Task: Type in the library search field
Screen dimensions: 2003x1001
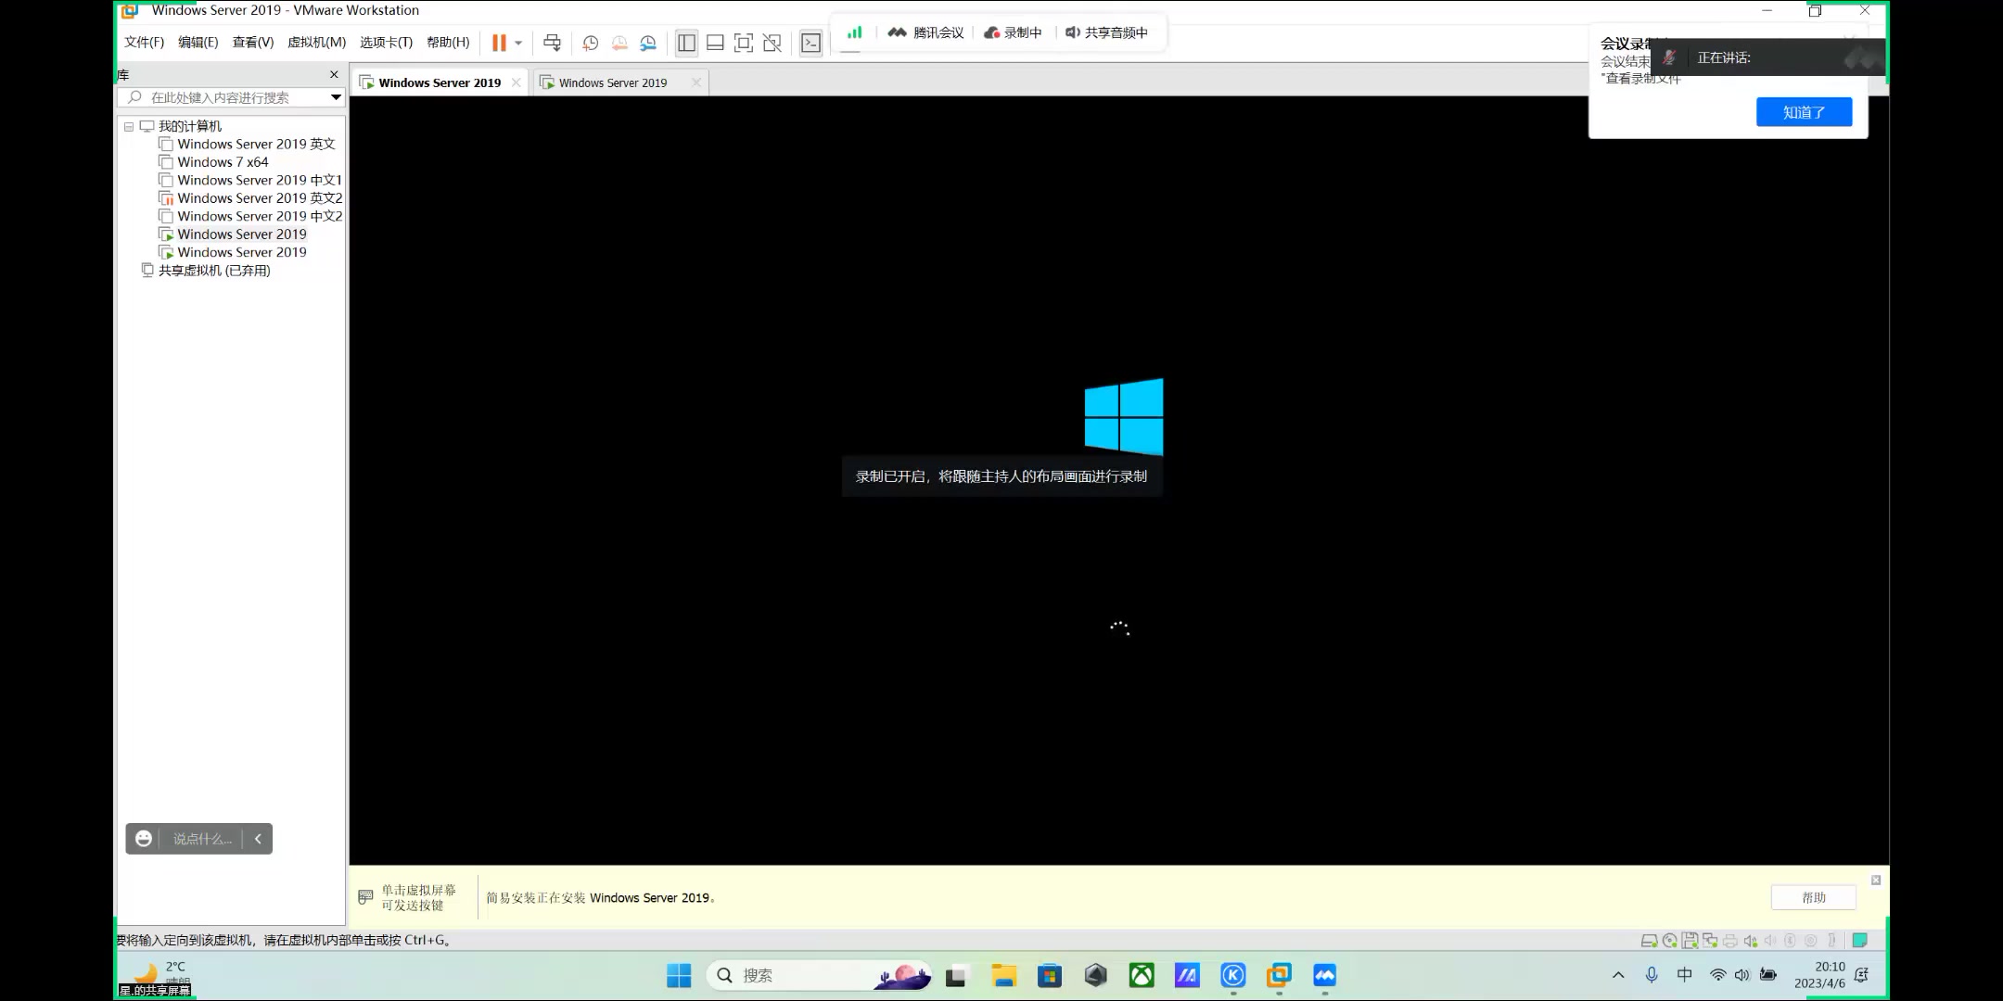Action: 232,97
